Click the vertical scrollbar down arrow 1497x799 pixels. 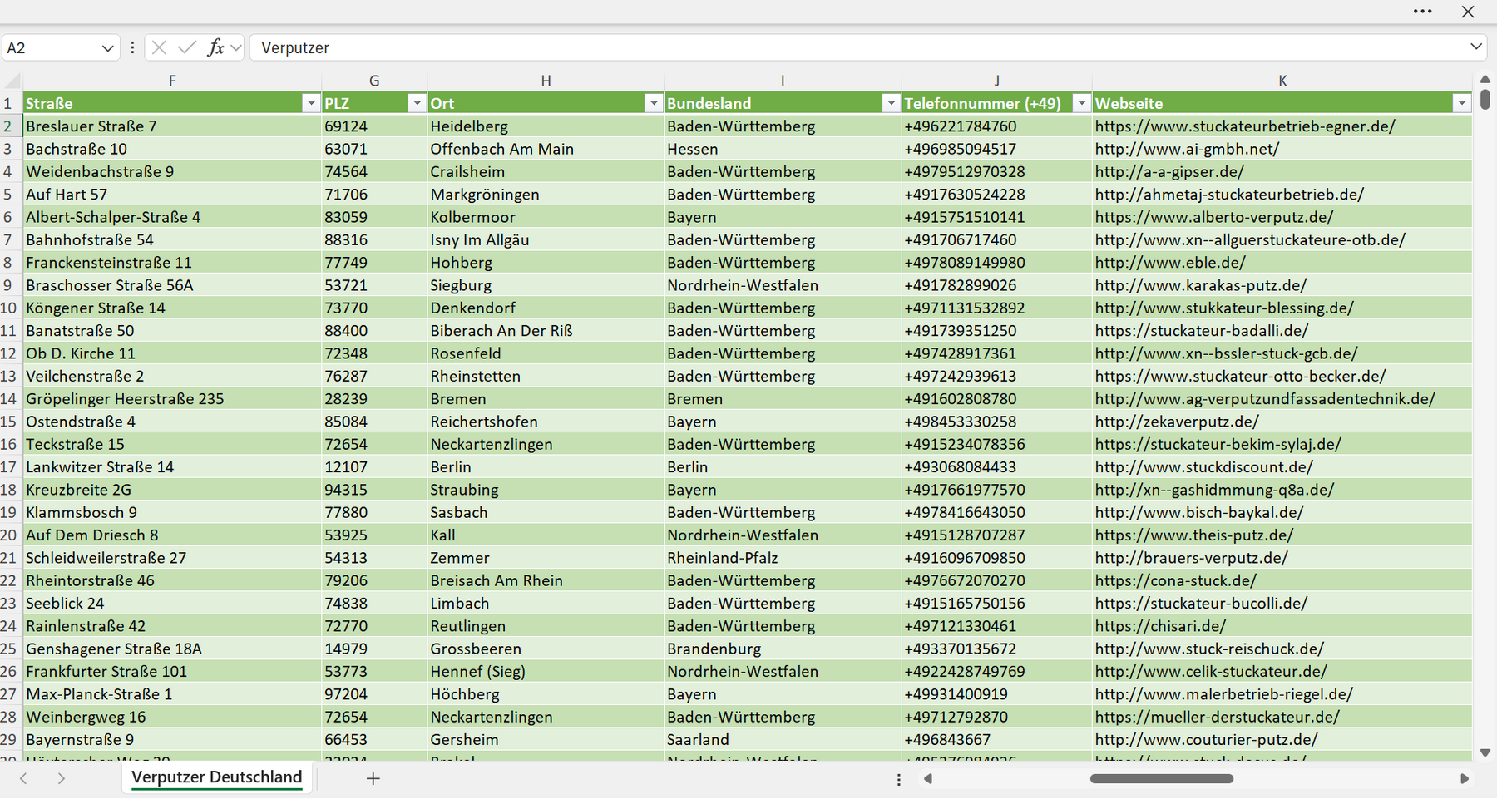coord(1485,752)
